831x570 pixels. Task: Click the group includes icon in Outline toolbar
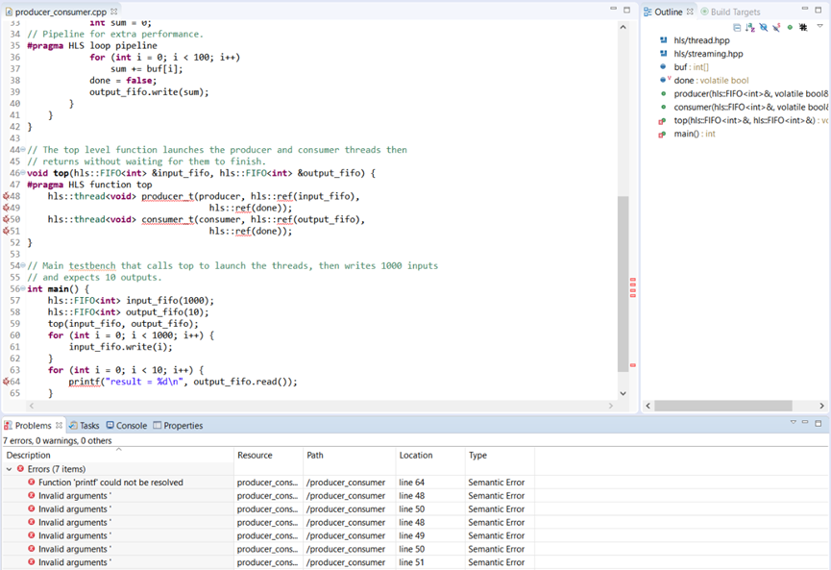(803, 27)
